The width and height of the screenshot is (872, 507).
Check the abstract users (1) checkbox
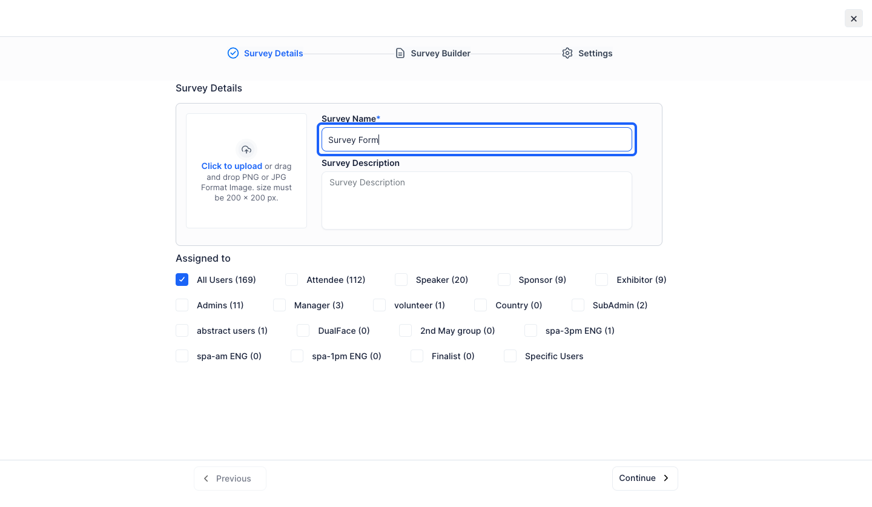pyautogui.click(x=182, y=331)
